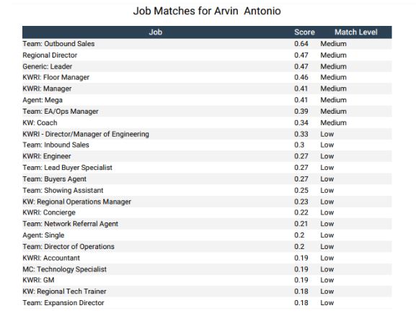Click the Team: Inbound Sales entry
Screen dimensions: 416x316
(x=56, y=145)
